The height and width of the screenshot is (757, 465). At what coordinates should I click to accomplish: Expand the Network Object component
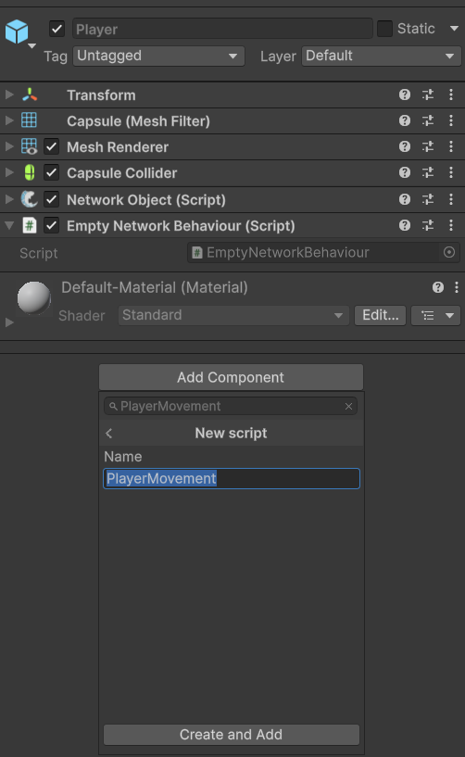click(9, 199)
